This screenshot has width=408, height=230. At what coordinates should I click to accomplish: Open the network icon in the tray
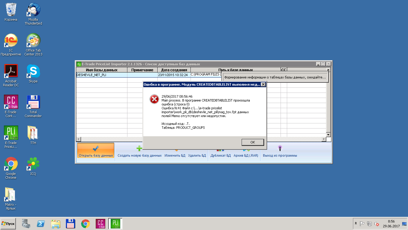(x=370, y=223)
